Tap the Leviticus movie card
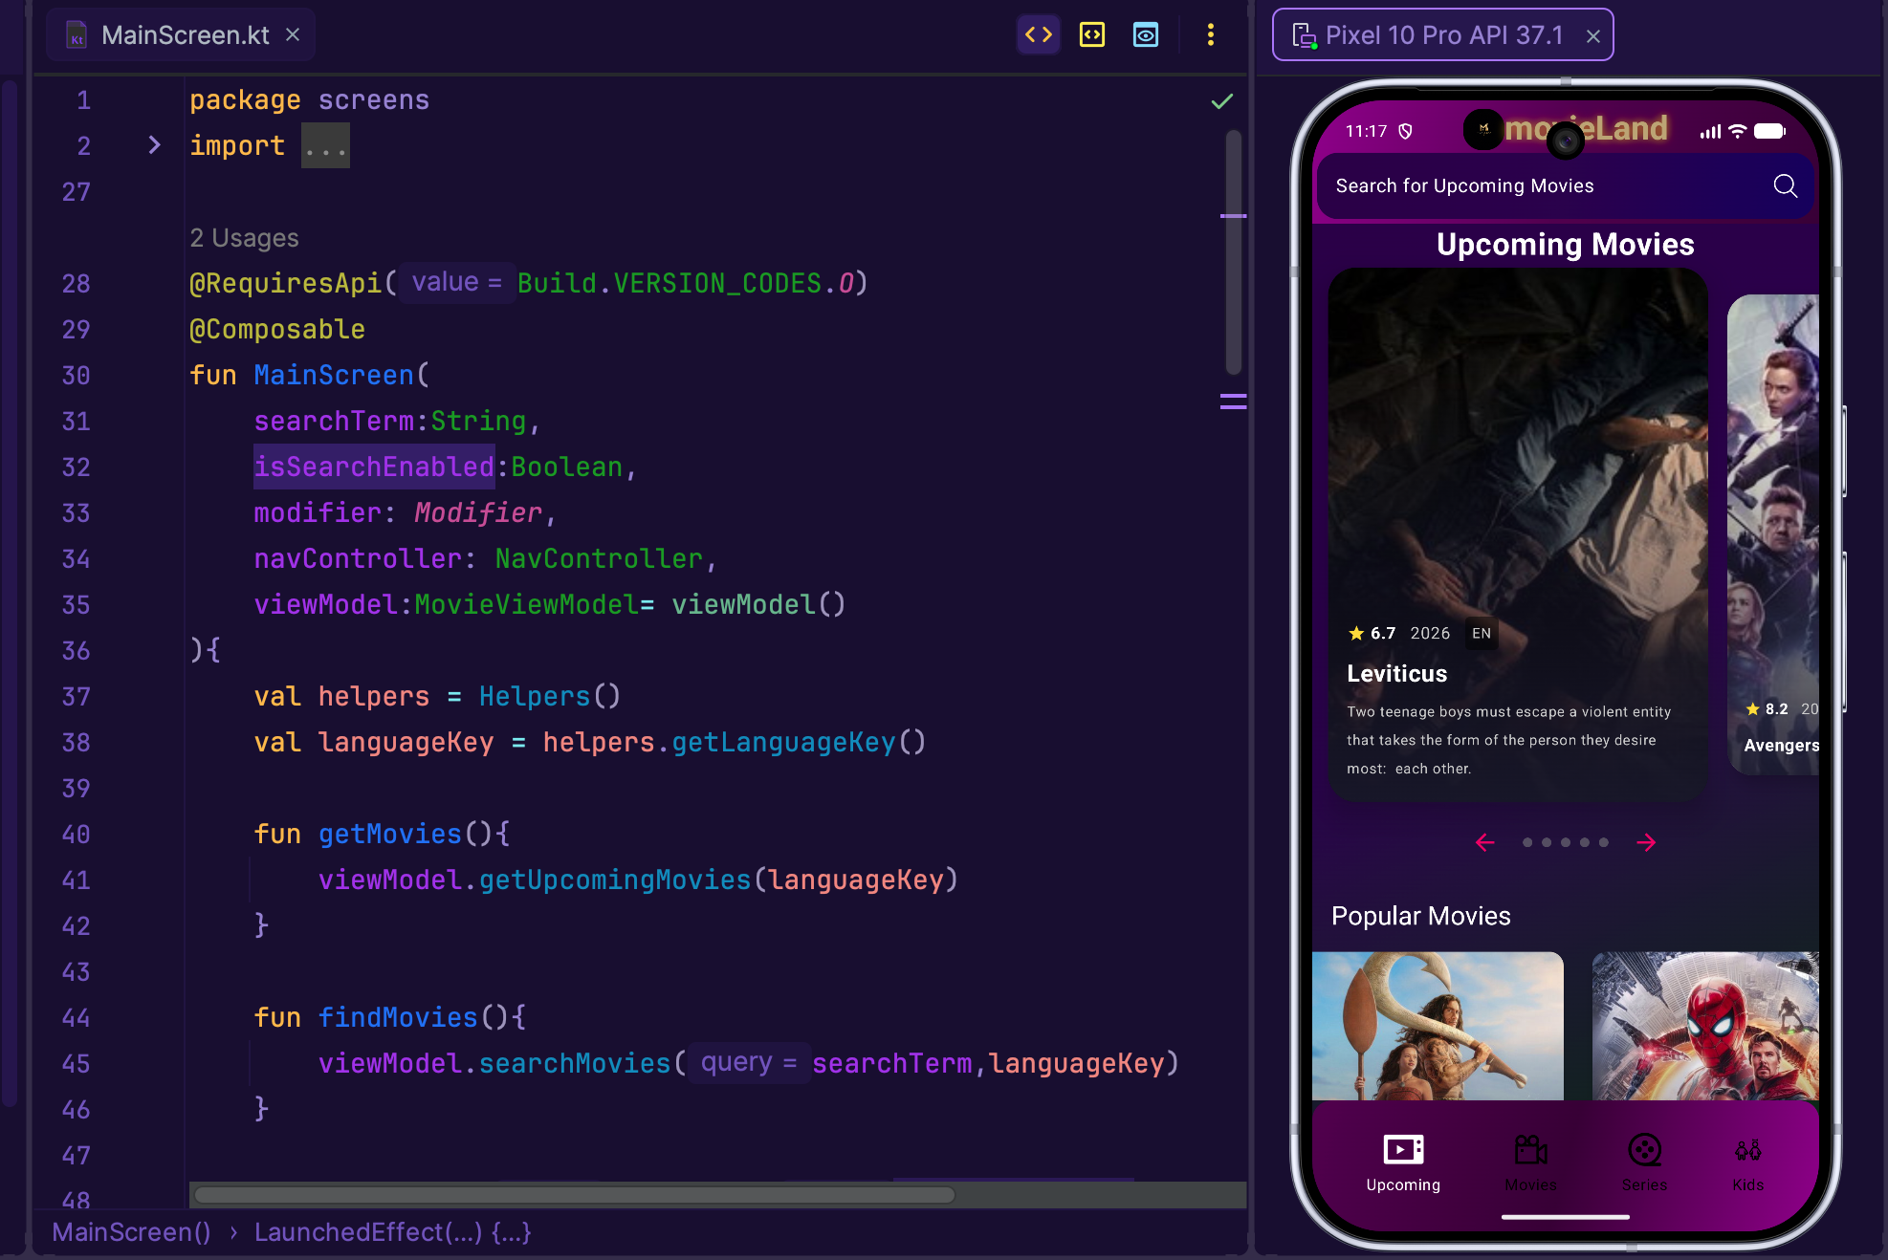Image resolution: width=1888 pixels, height=1260 pixels. (x=1518, y=533)
